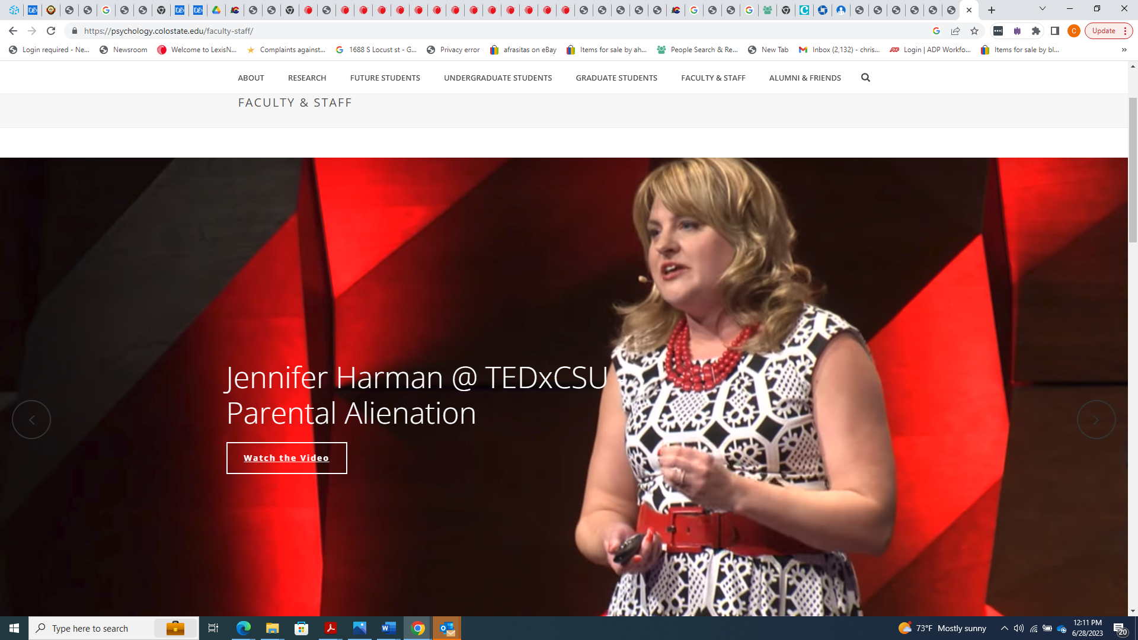
Task: Open the New Tab bookmark
Action: point(768,50)
